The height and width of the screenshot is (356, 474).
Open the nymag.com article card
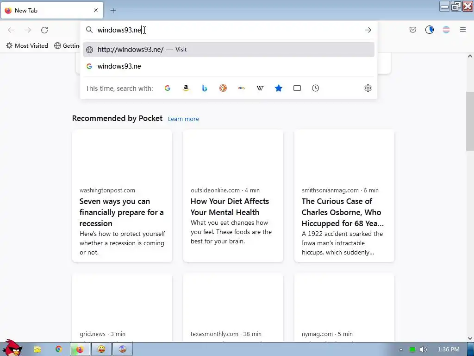tap(344, 308)
